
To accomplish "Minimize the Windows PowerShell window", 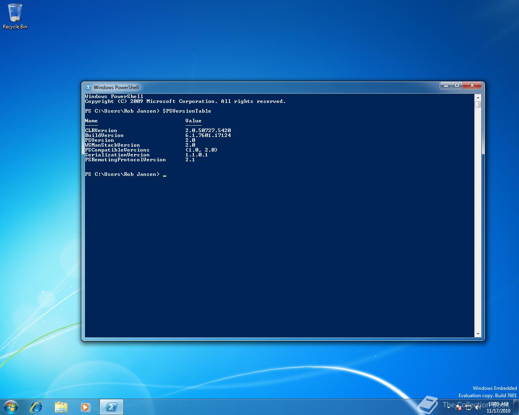I will click(x=446, y=86).
